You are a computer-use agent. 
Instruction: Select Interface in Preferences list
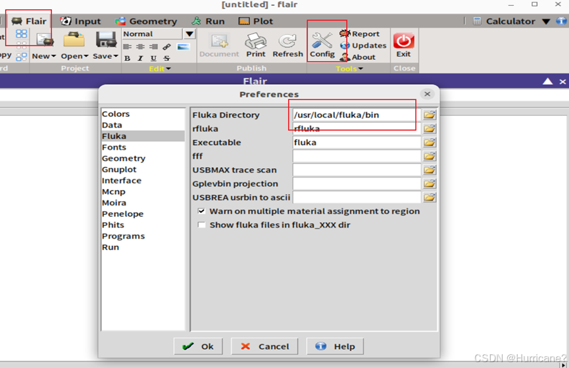143,181
